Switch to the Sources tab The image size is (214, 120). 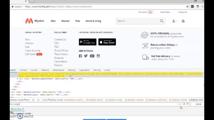pyautogui.click(x=34, y=70)
